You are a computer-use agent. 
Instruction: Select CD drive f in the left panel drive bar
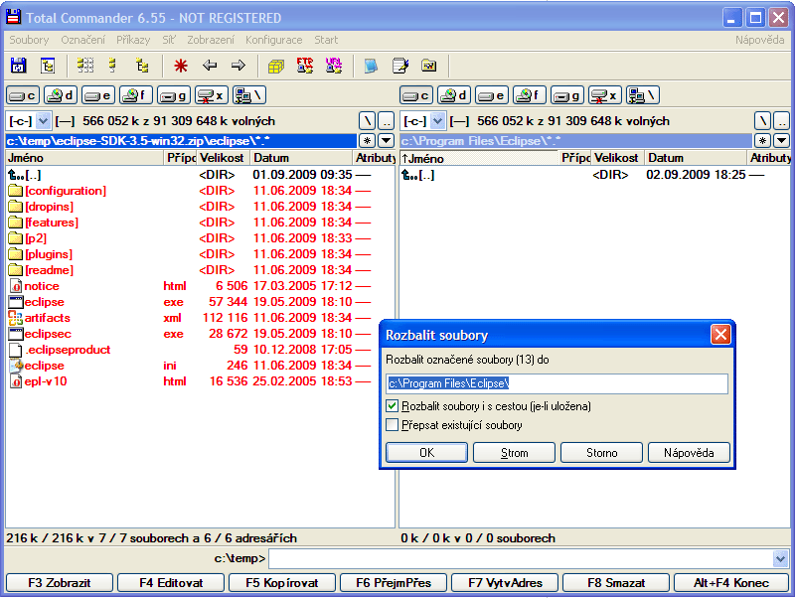[136, 95]
